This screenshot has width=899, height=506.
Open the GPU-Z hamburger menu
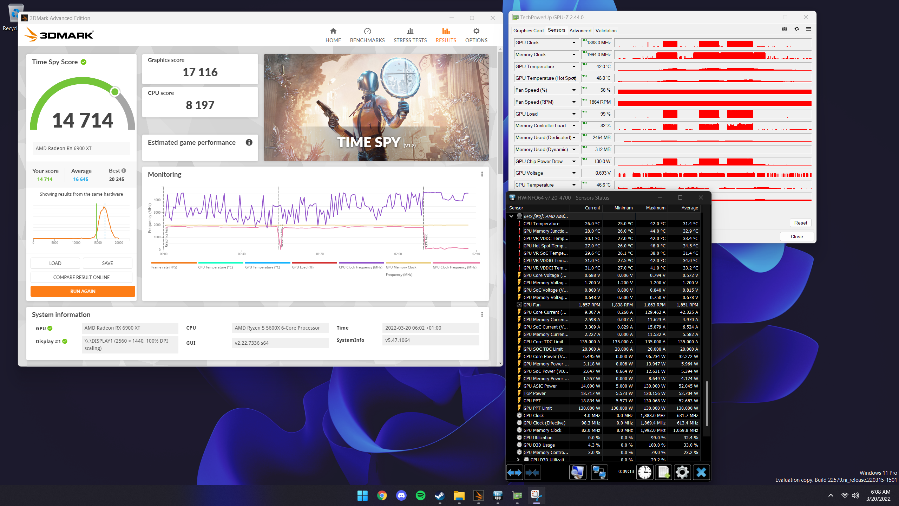[809, 29]
